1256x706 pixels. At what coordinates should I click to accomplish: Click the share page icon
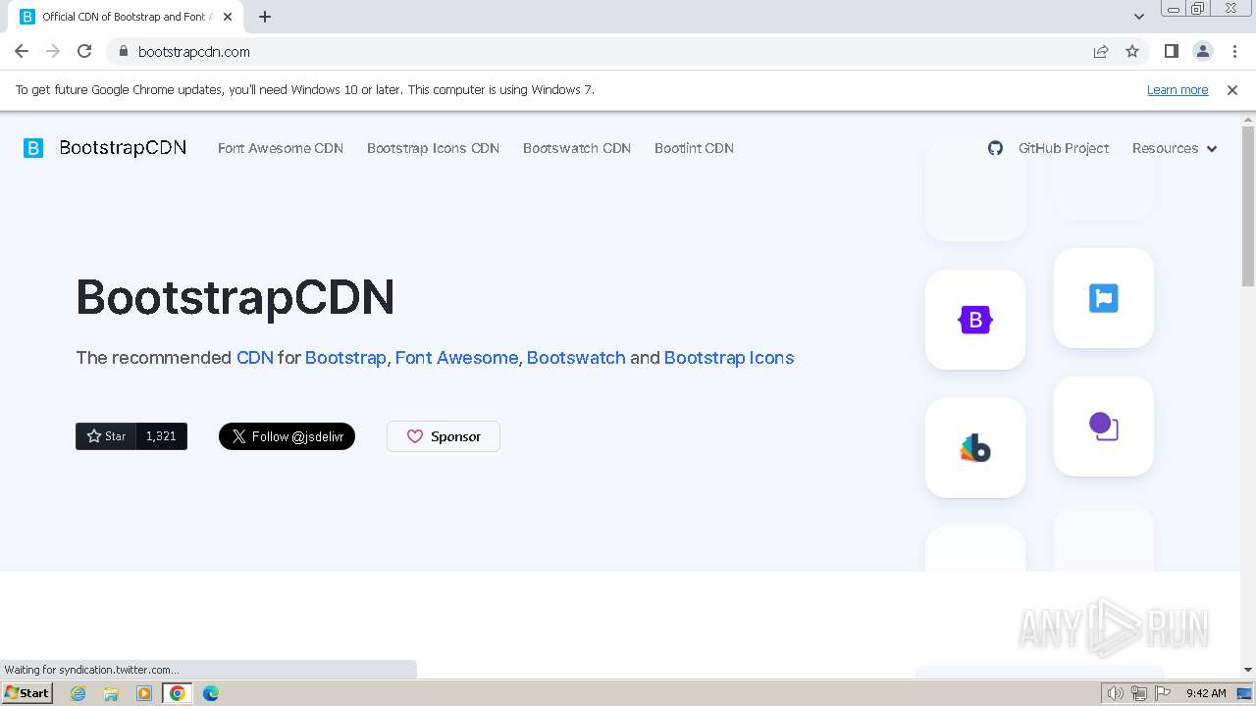tap(1101, 51)
